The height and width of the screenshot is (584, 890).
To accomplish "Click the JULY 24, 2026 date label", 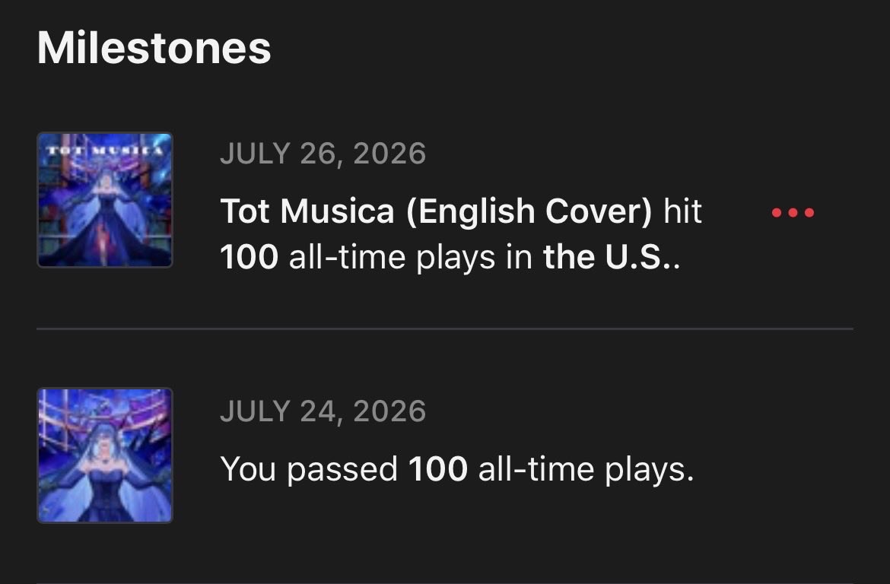I will tap(323, 411).
